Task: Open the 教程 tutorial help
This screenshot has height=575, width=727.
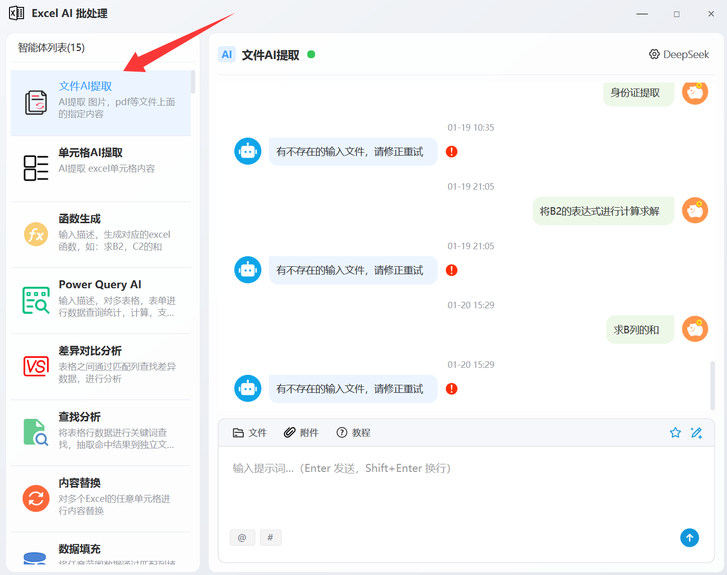Action: pyautogui.click(x=353, y=433)
